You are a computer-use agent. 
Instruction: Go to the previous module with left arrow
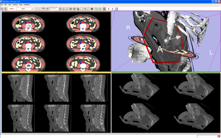36,9
